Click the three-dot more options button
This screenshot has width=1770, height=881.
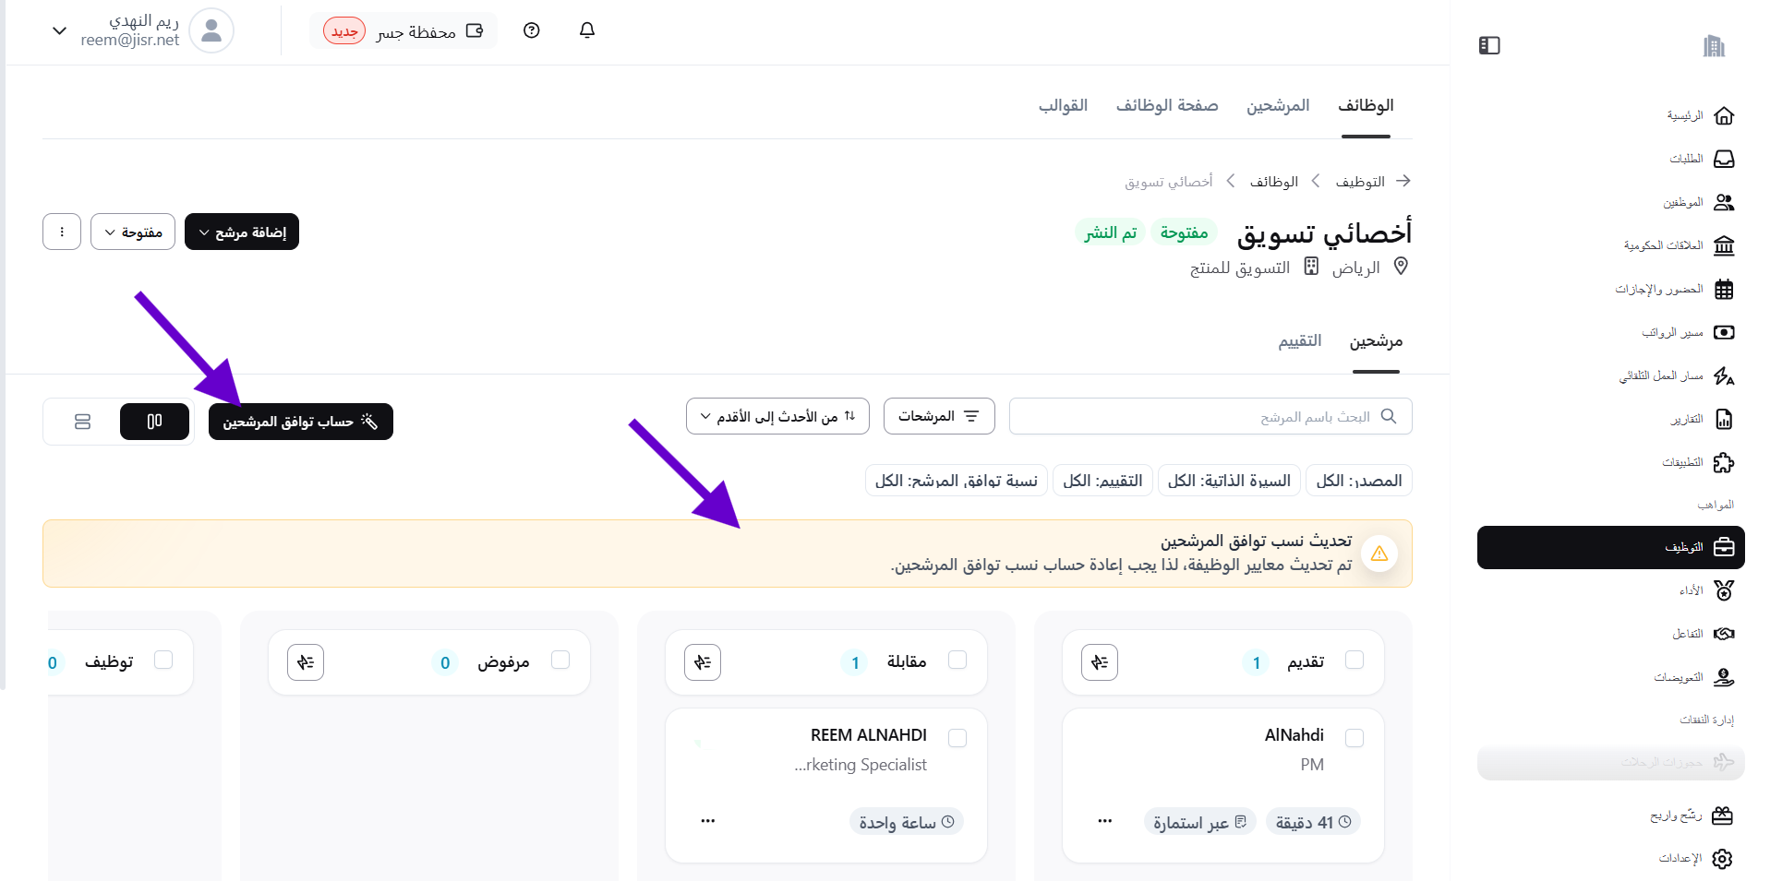(62, 232)
